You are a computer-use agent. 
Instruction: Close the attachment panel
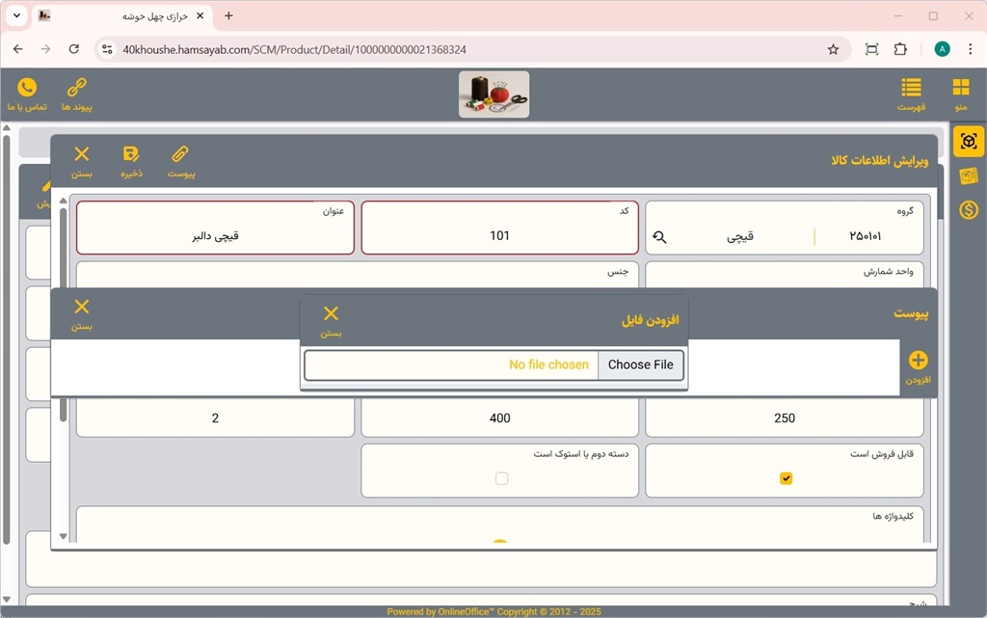(x=82, y=308)
